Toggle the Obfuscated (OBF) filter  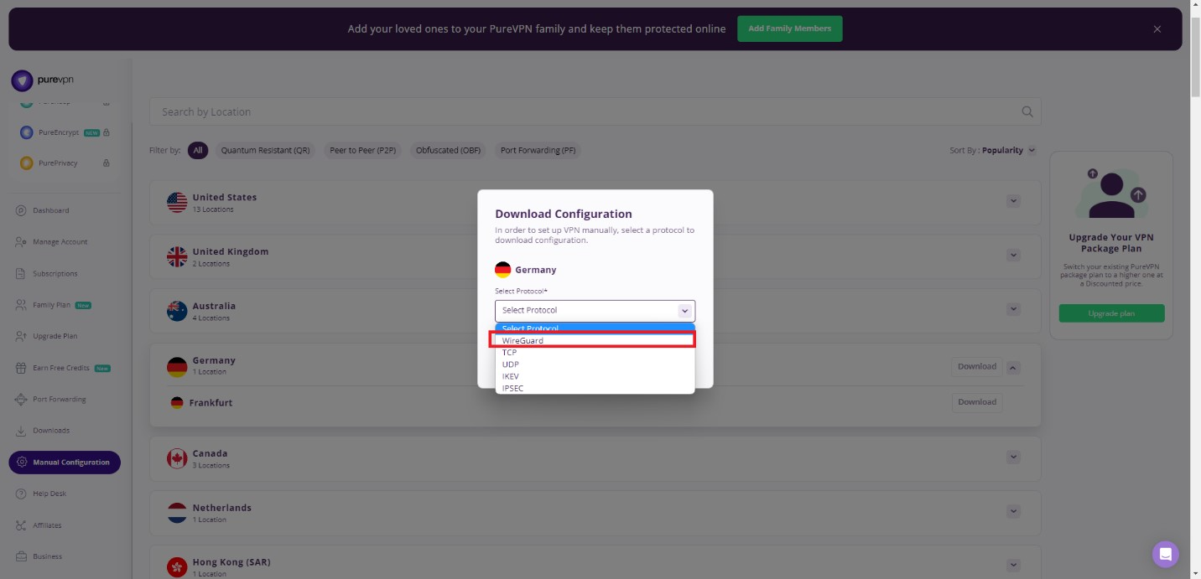[448, 151]
